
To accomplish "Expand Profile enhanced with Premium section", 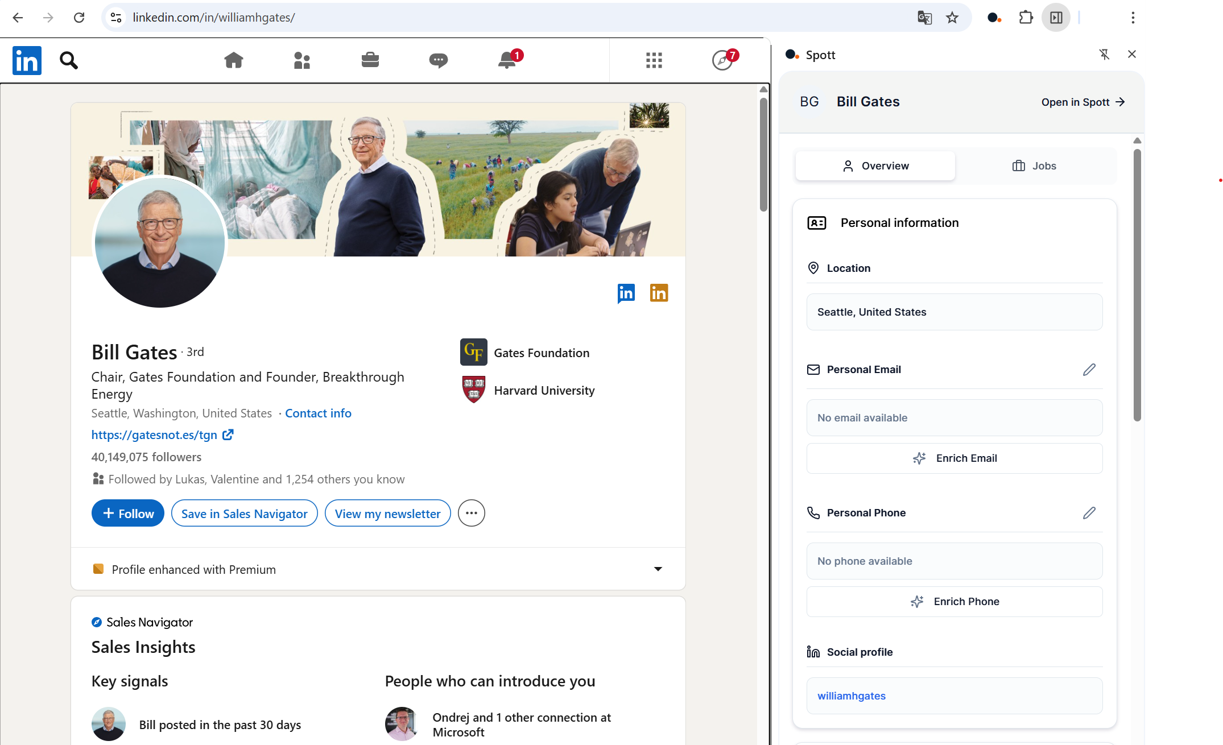I will click(x=658, y=569).
